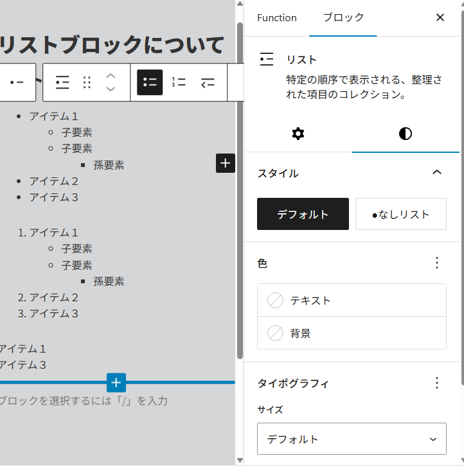464x467 pixels.
Task: Switch to the Function tab
Action: tap(277, 18)
